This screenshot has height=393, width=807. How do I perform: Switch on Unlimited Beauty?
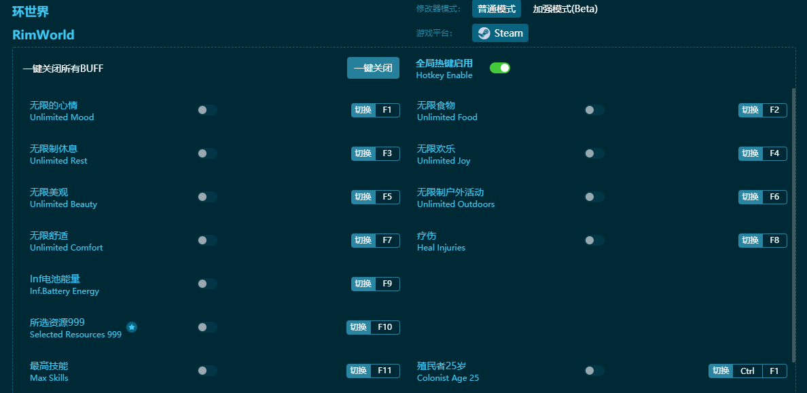coord(207,197)
